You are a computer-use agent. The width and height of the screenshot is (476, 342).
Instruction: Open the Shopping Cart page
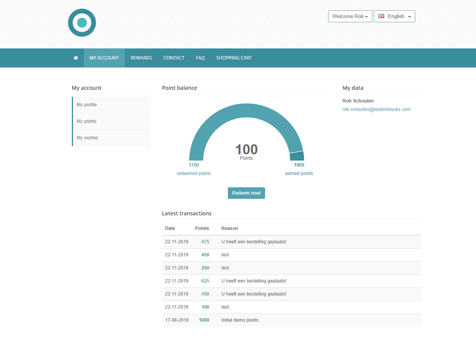(234, 58)
